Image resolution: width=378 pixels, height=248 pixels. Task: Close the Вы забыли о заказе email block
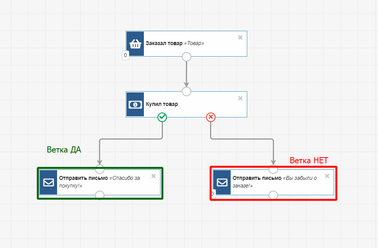point(327,176)
